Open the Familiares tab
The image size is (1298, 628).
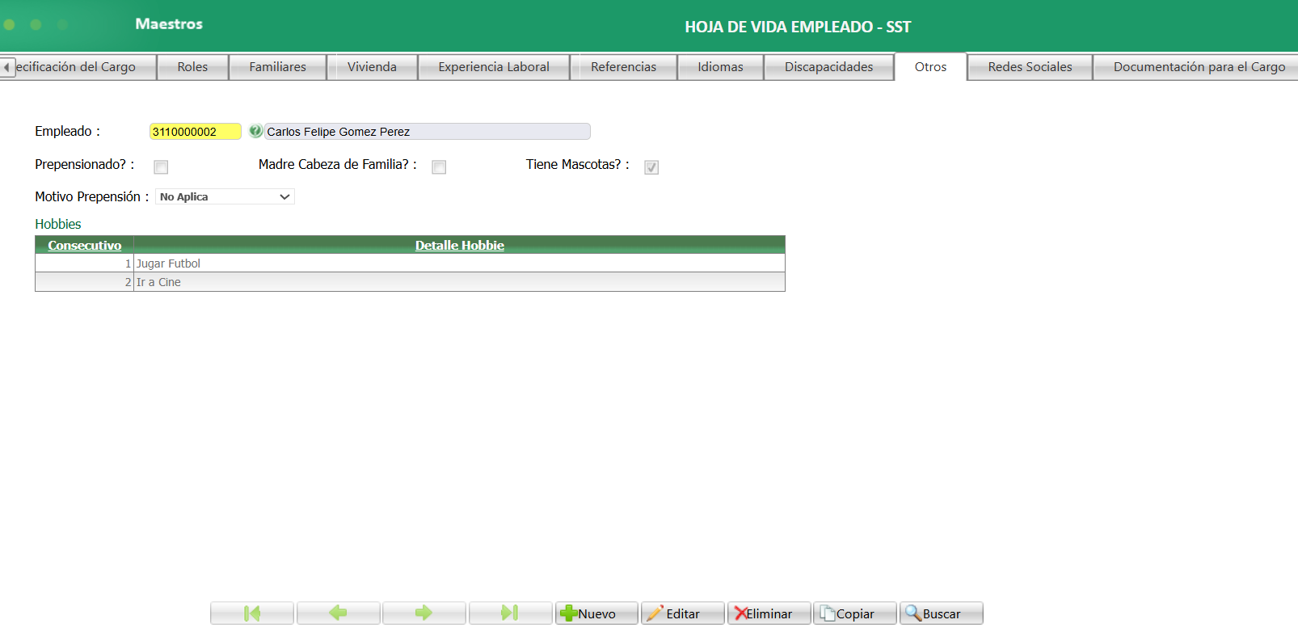pyautogui.click(x=278, y=67)
